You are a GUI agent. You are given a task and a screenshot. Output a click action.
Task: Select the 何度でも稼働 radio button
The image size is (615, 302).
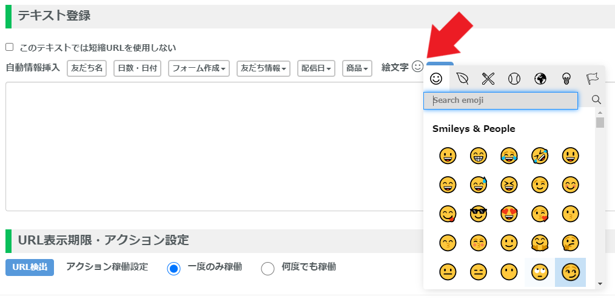coord(267,269)
